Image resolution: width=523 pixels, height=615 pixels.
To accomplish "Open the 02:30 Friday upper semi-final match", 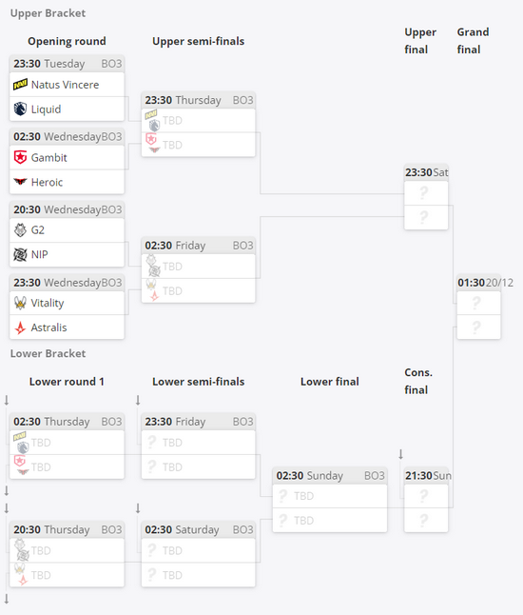I will pyautogui.click(x=198, y=269).
